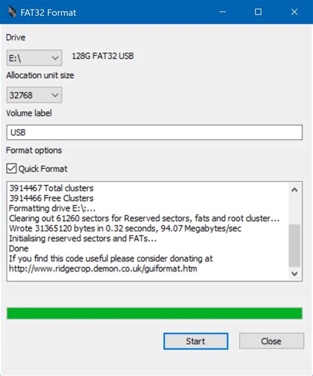Image resolution: width=313 pixels, height=376 pixels.
Task: Click the chevron arrow of the 32768 combo box
Action: (55, 95)
